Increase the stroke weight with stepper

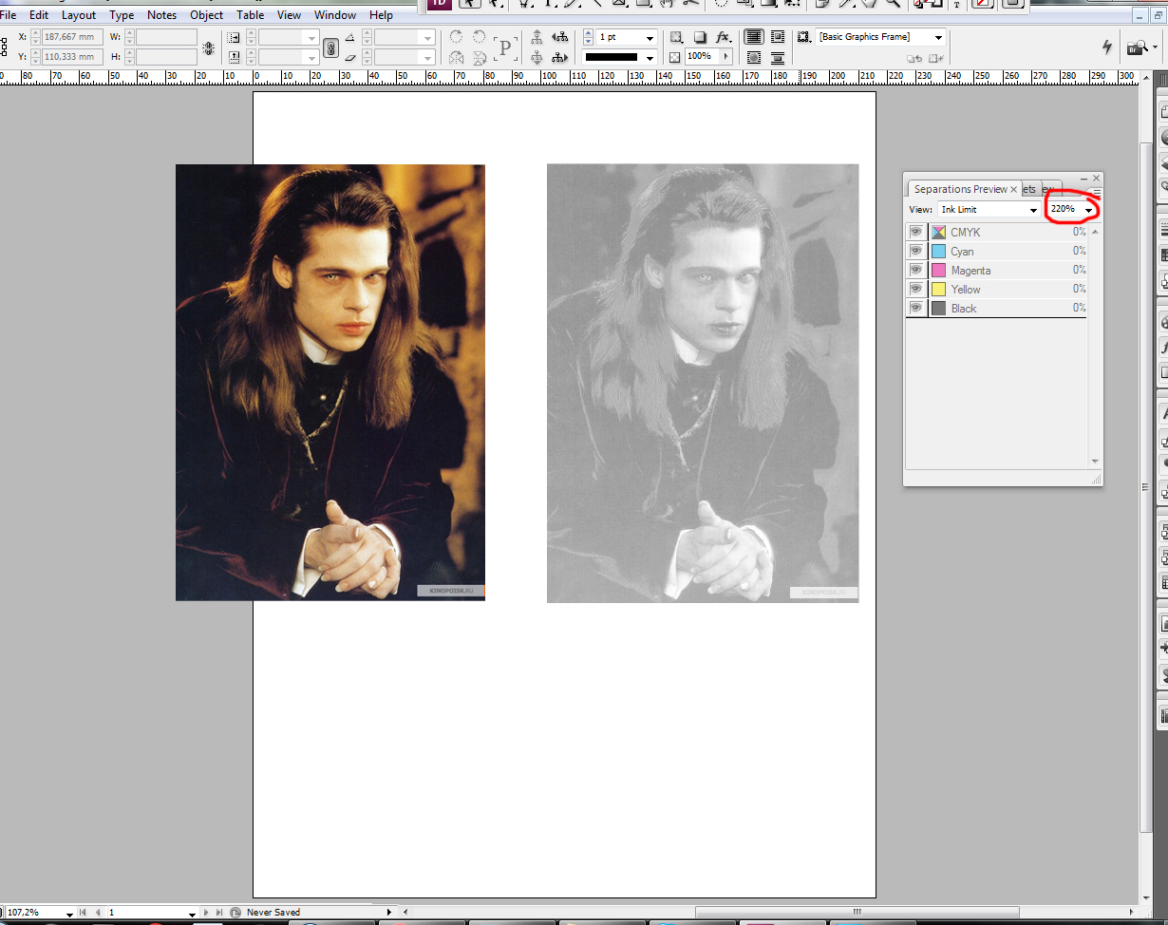589,34
